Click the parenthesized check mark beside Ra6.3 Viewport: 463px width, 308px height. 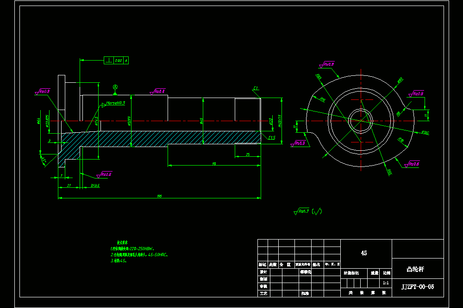point(317,211)
